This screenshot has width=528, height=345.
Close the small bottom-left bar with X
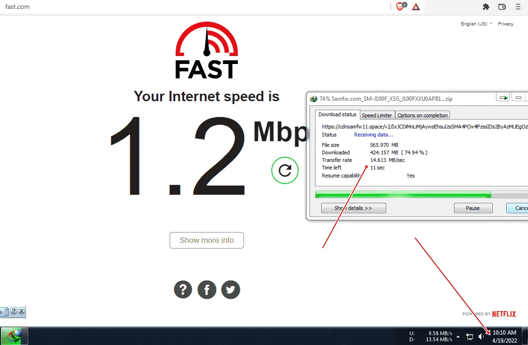point(21,311)
